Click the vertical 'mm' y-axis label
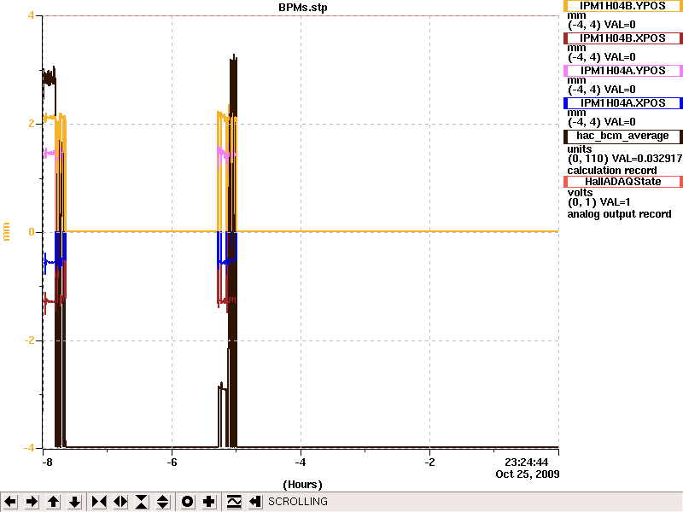The image size is (683, 512). [x=7, y=231]
